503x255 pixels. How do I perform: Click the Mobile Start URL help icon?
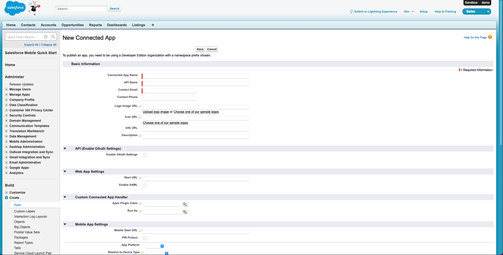coord(140,230)
